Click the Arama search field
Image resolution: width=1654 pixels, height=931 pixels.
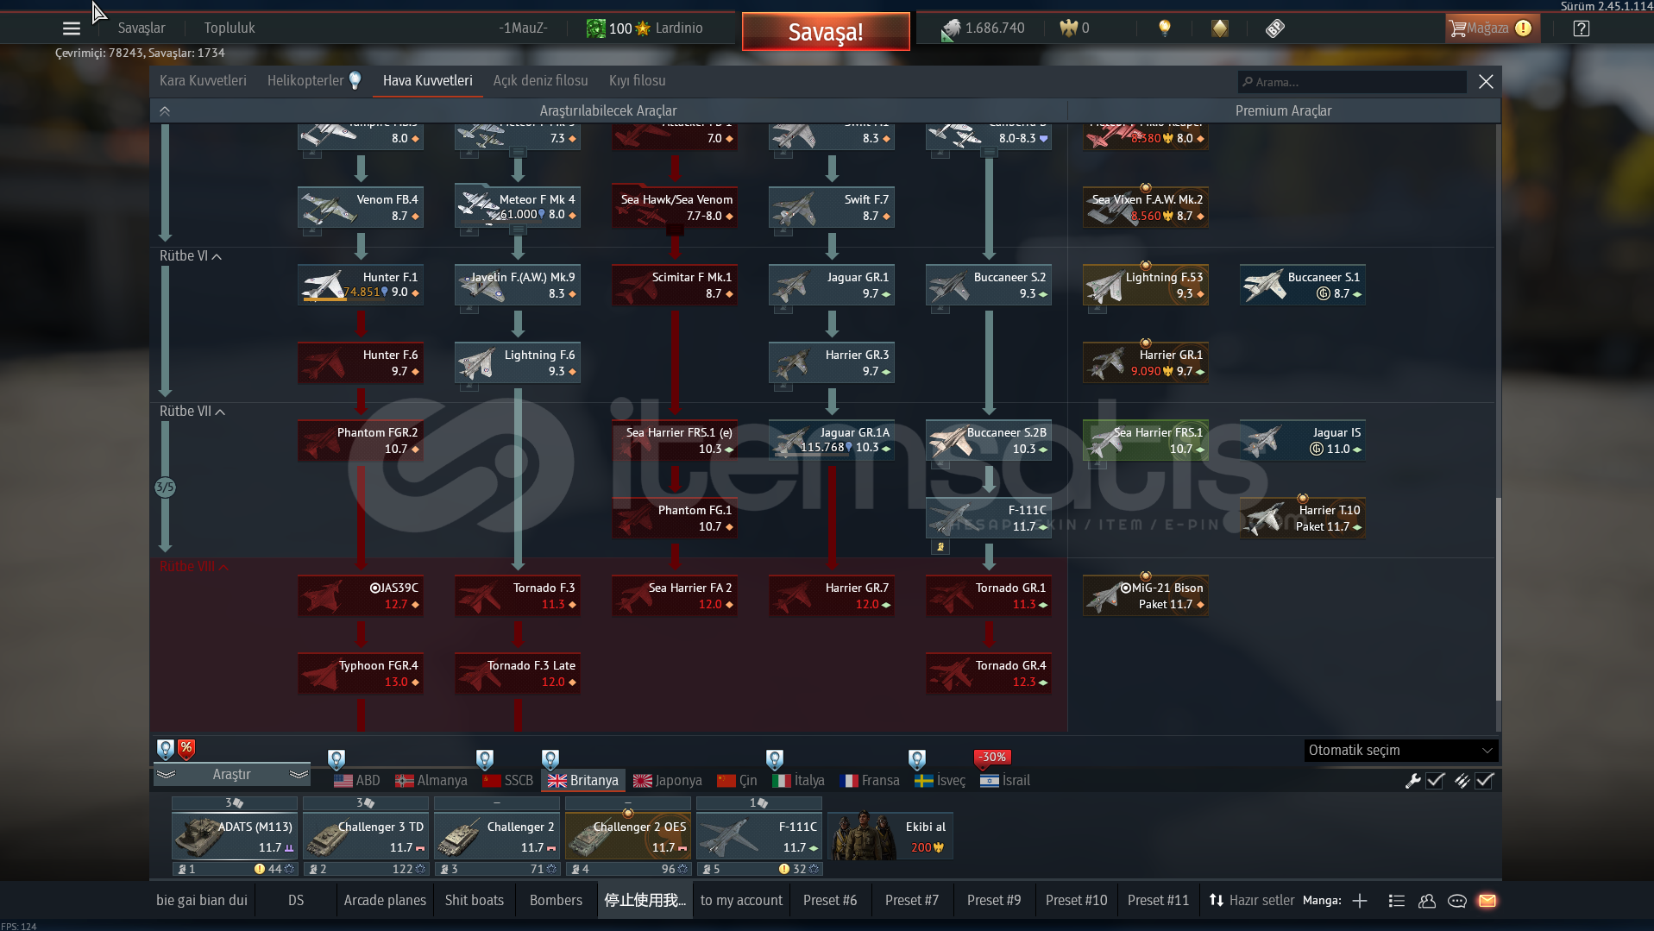1352,82
